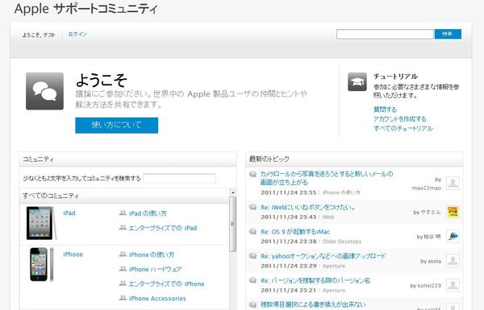Click the ログイン link
Screen dimensions: 484x310
tap(77, 34)
